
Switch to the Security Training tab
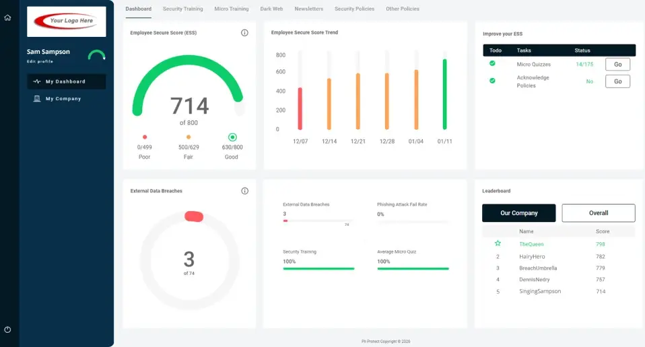[x=182, y=9]
